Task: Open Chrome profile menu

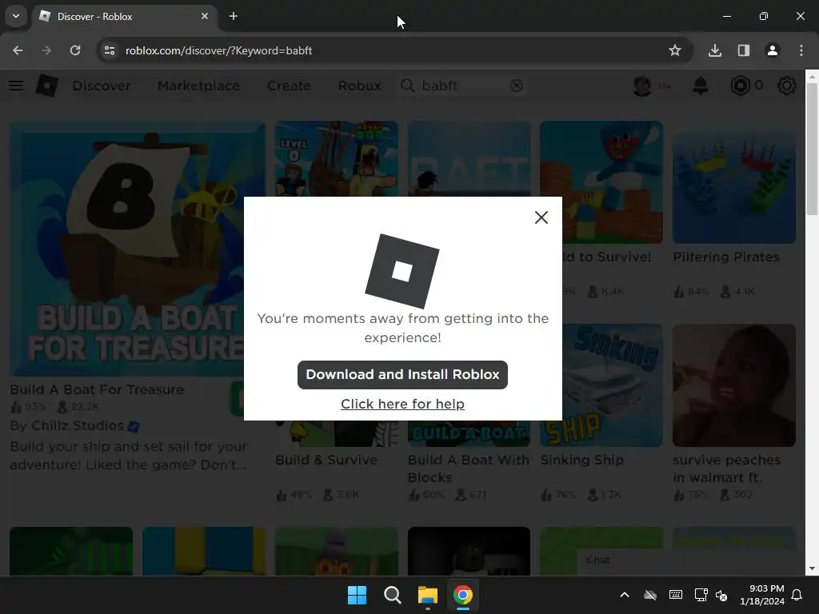Action: click(772, 50)
